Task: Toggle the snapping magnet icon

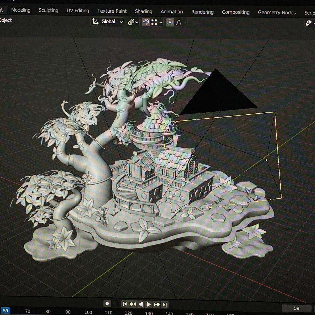Action: pyautogui.click(x=146, y=22)
